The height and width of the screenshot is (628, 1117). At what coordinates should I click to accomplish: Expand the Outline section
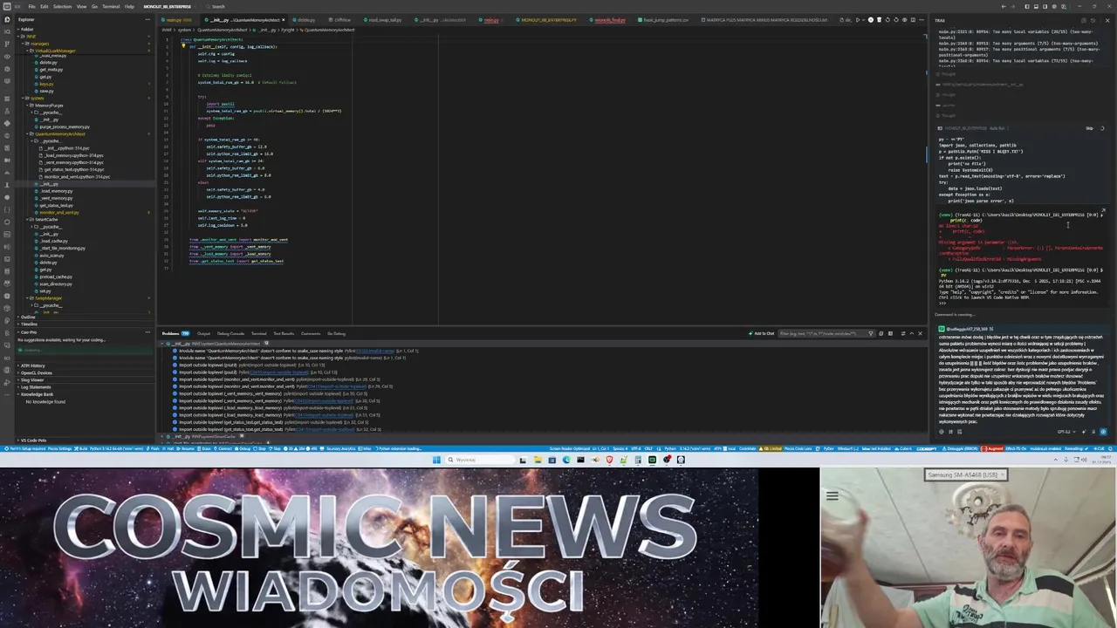click(x=28, y=317)
